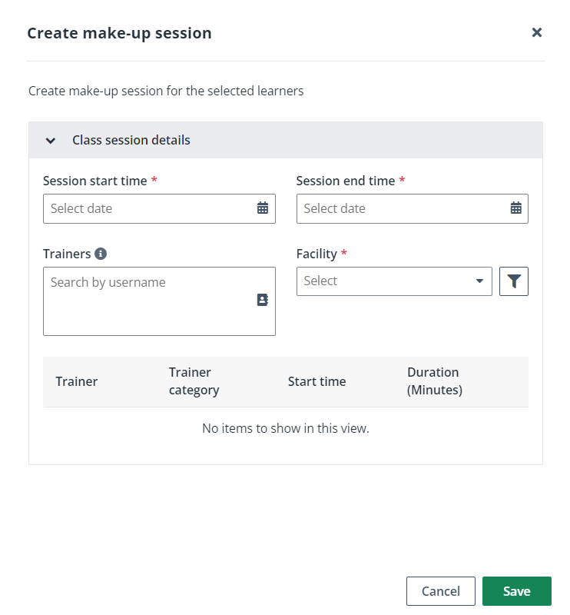This screenshot has width=570, height=615.
Task: Close the Create make-up session dialog
Action: [536, 32]
